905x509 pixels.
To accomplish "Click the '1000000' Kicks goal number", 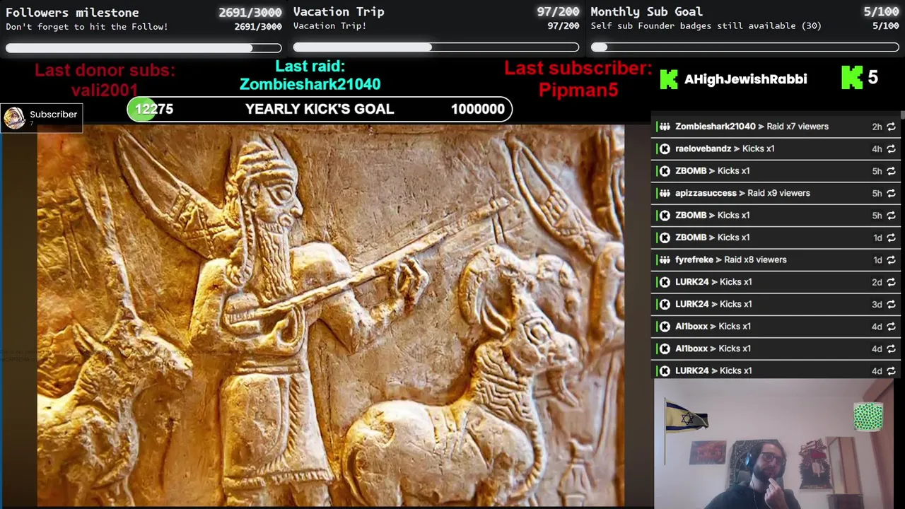I will pos(478,109).
